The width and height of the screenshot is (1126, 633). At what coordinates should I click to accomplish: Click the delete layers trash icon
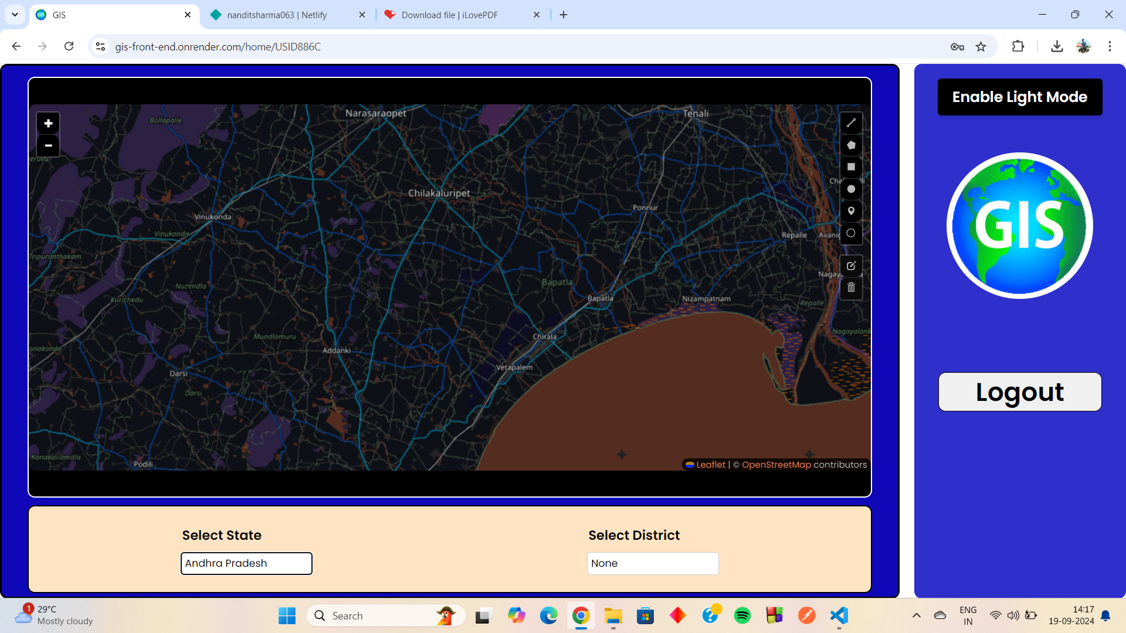tap(851, 288)
